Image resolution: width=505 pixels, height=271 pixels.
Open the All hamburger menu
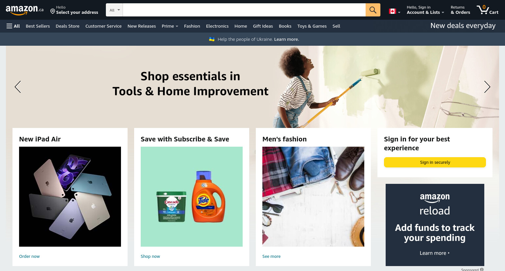tap(13, 26)
